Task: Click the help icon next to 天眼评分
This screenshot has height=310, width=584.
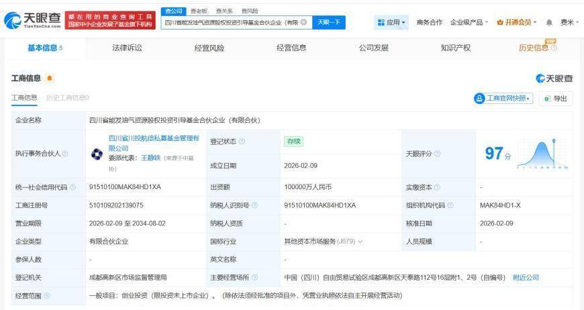Action: click(437, 154)
